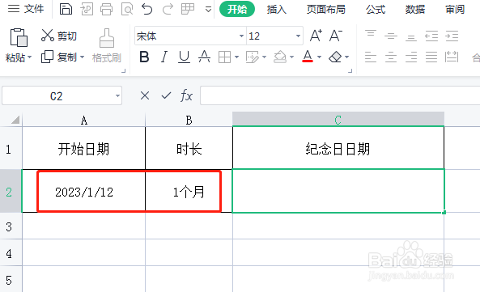Image resolution: width=480 pixels, height=292 pixels.
Task: Select cell containing 1个月
Action: (x=189, y=191)
